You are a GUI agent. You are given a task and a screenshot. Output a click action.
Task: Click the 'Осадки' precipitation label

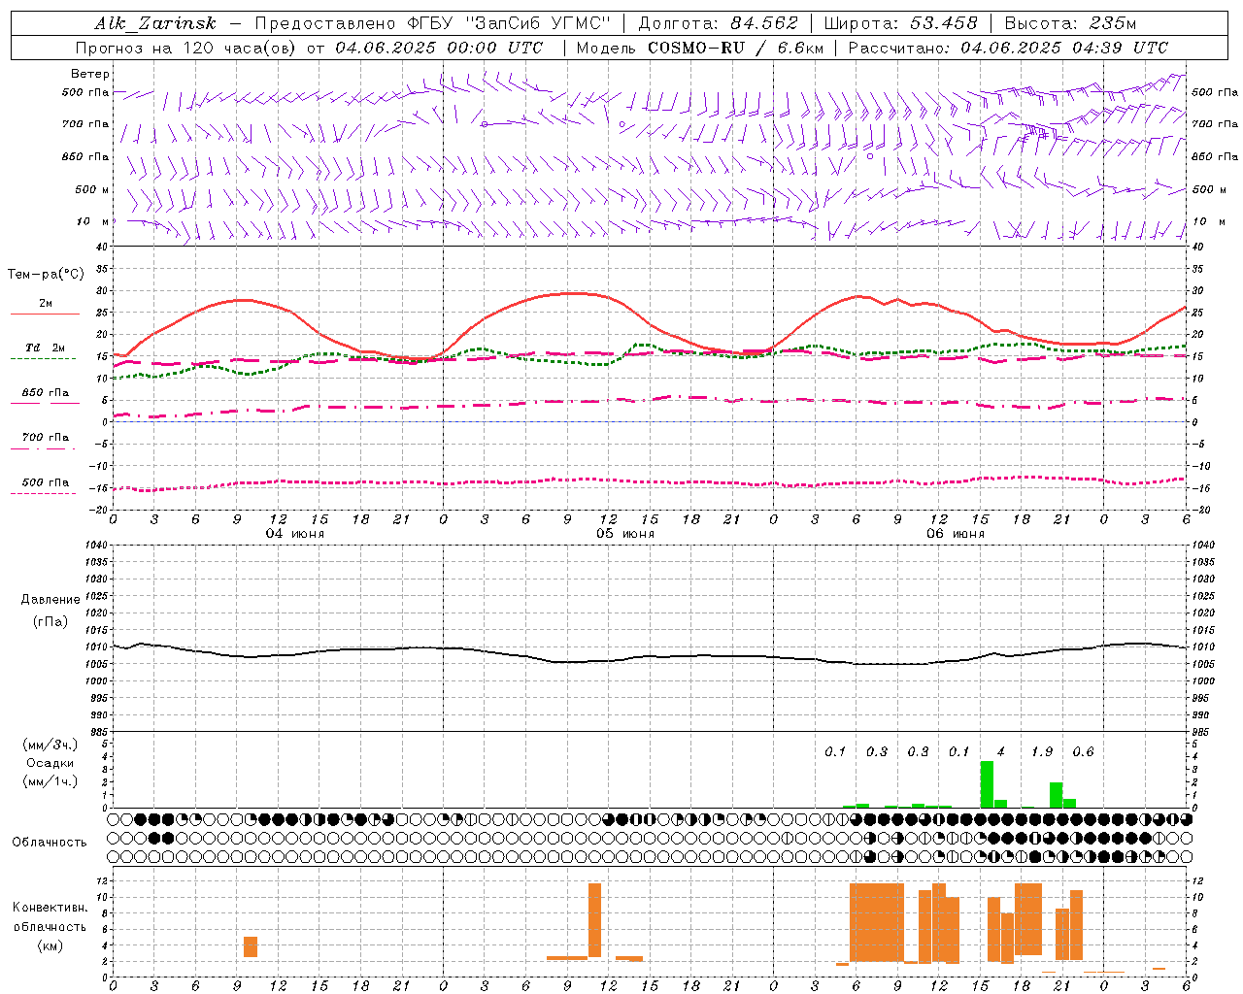(x=50, y=763)
